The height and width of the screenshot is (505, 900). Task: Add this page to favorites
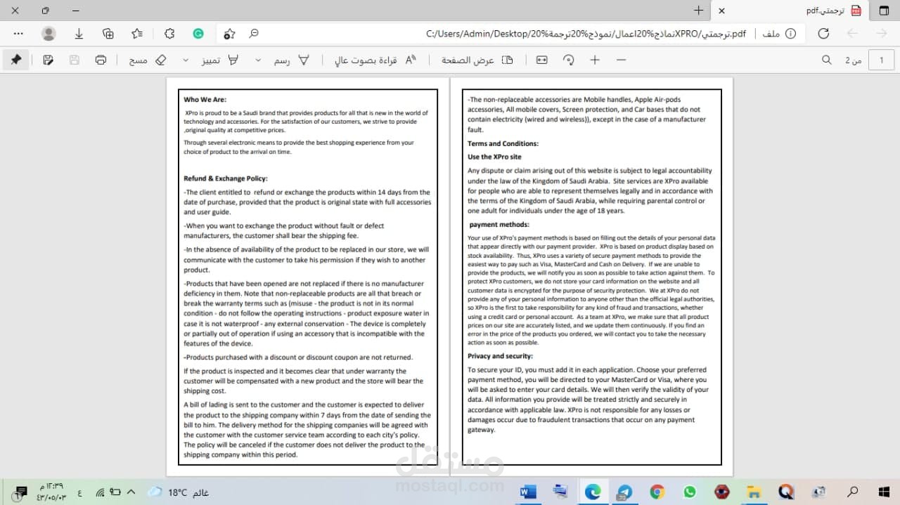(229, 34)
